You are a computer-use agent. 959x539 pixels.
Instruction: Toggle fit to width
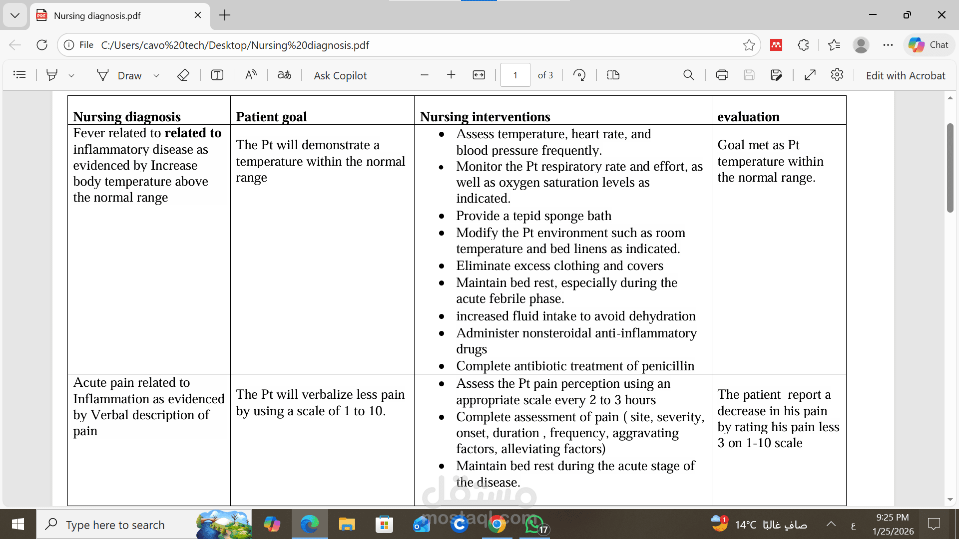479,75
